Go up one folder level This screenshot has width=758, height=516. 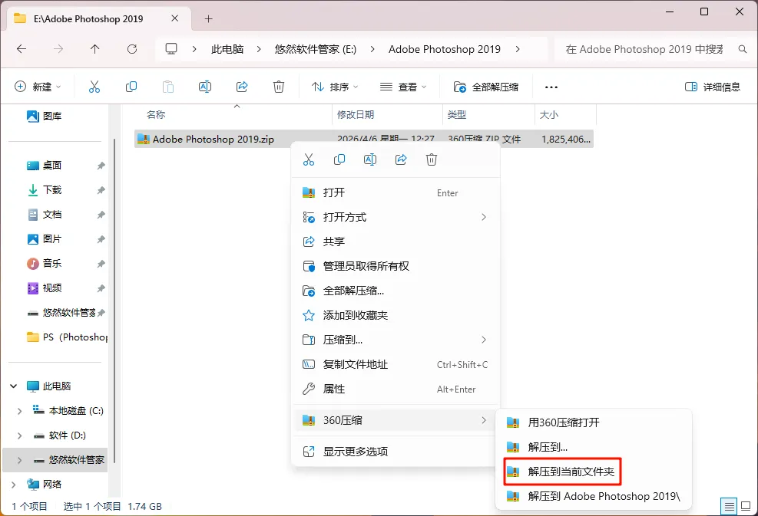pyautogui.click(x=94, y=49)
